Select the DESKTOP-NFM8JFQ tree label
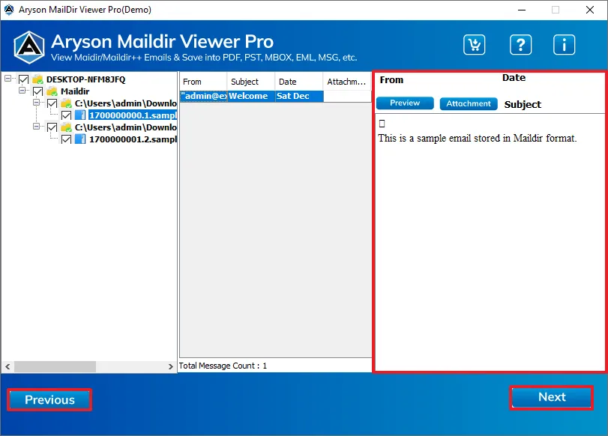Viewport: 608px width, 436px height. 85,79
